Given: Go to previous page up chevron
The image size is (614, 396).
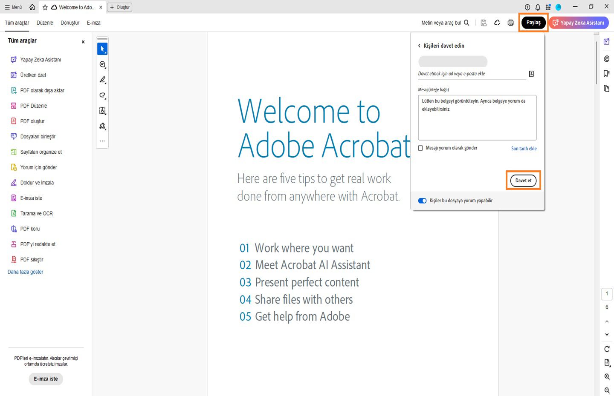Looking at the screenshot, I should click(x=607, y=321).
